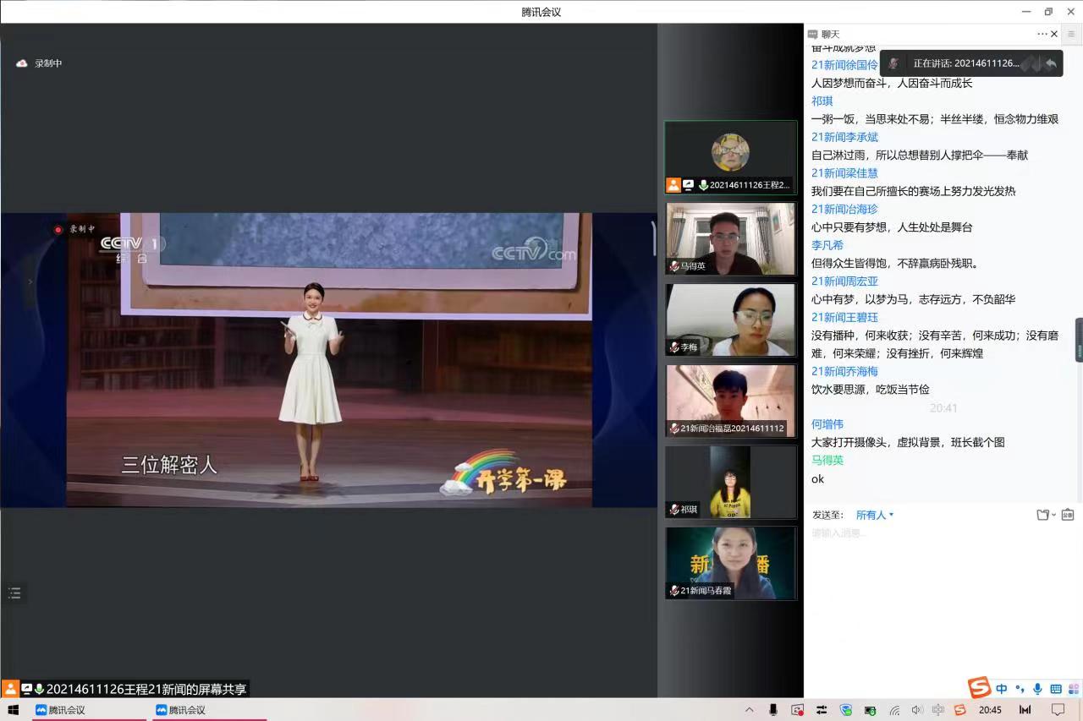Click chat sender name 何增伟

point(827,424)
